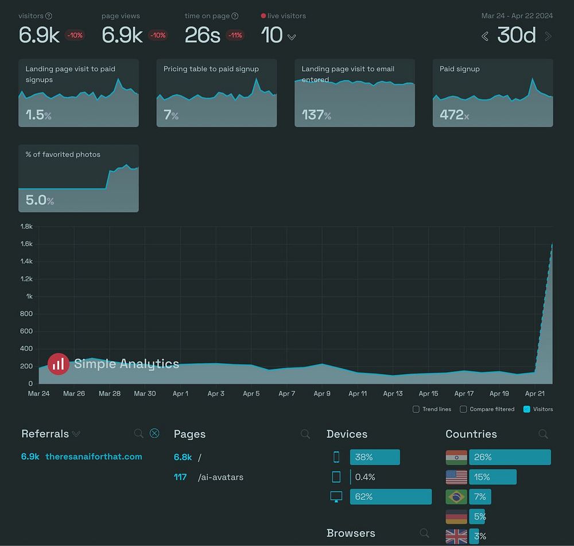Click the 15% United States country bar

[492, 476]
